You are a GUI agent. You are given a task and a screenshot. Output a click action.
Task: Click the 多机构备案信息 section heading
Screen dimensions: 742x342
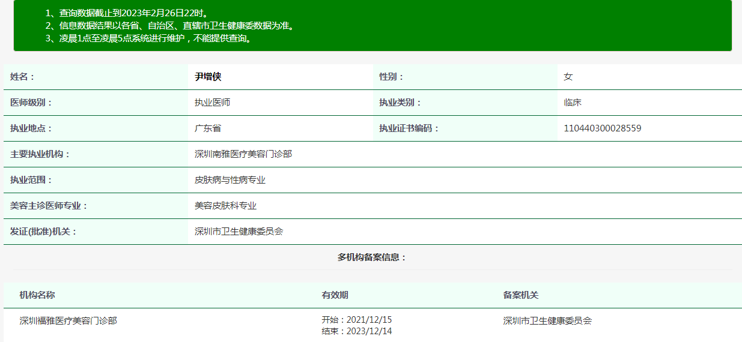[372, 257]
